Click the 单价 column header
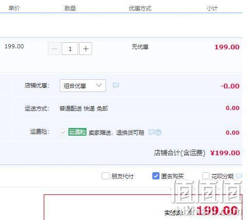Screen dimensions: 247x220 (x=14, y=8)
